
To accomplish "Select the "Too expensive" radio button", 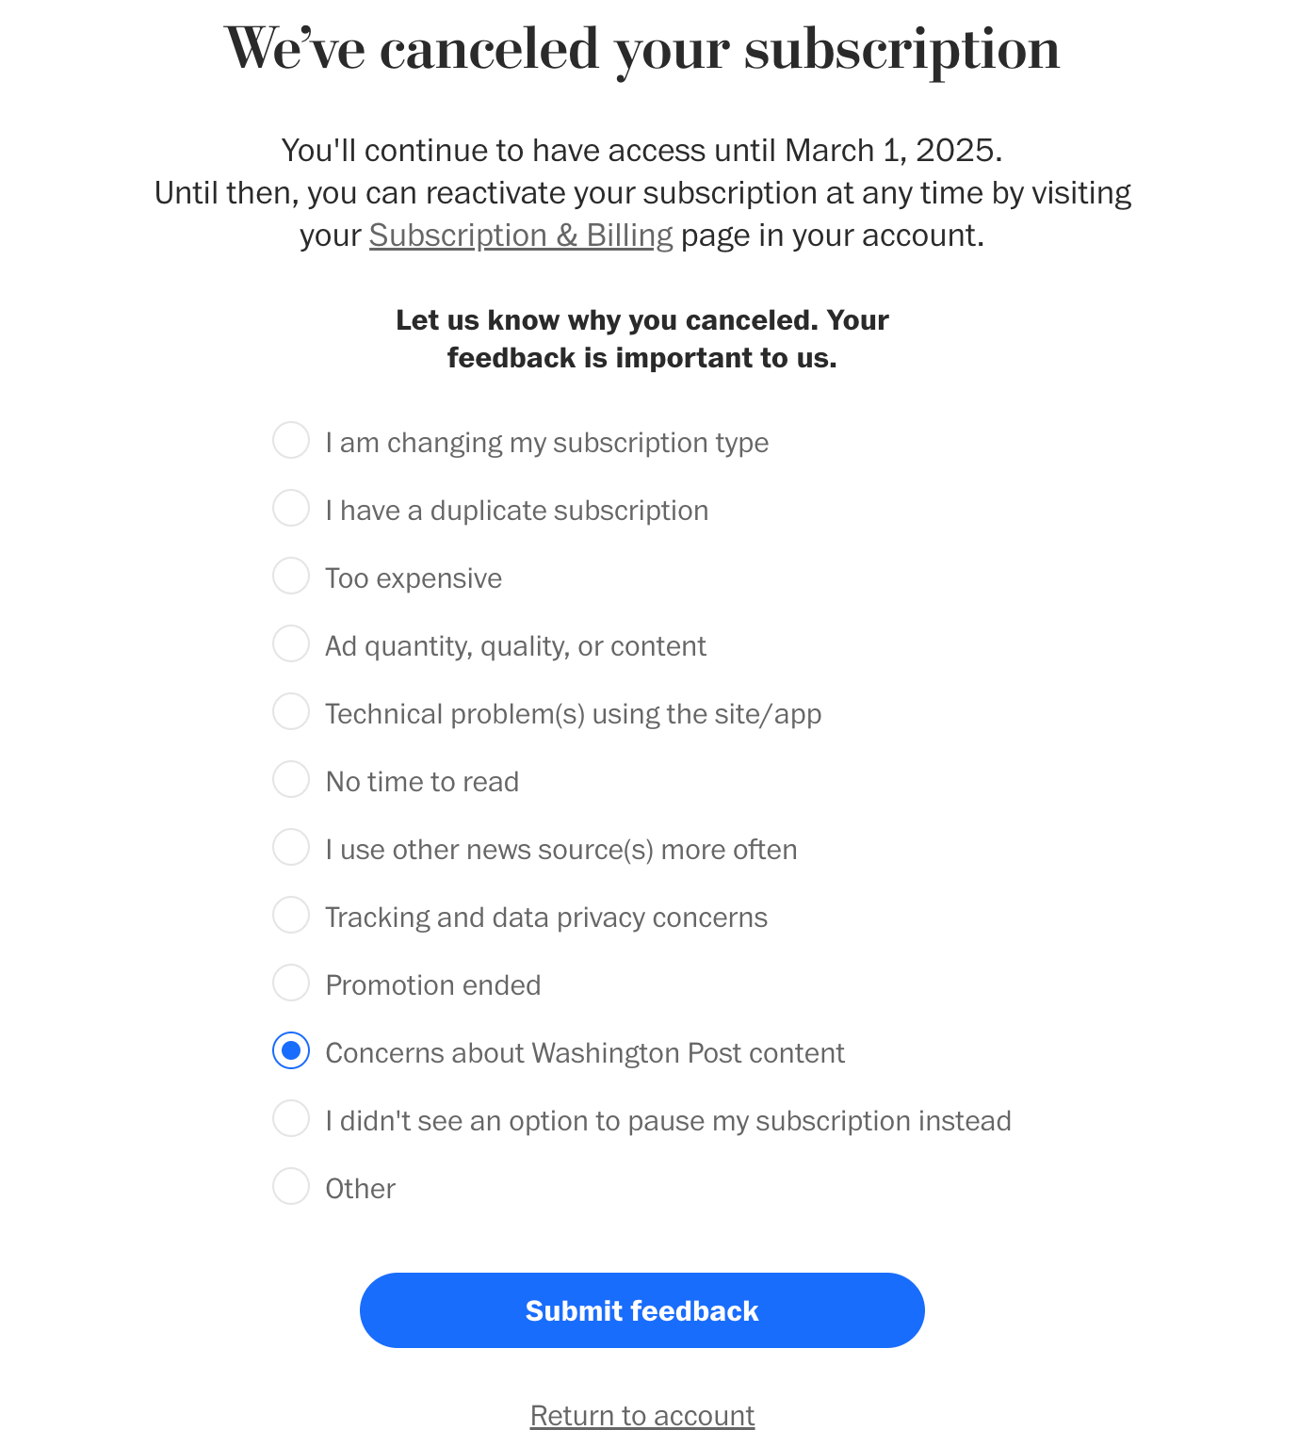I will click(x=291, y=576).
